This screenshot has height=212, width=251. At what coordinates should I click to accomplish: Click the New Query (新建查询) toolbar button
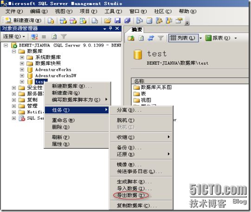coord(23,20)
